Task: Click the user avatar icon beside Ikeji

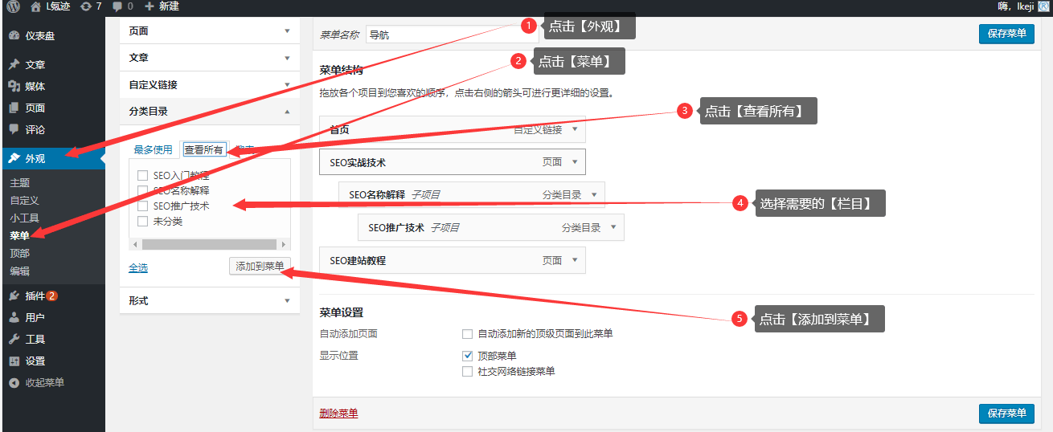Action: click(1043, 6)
